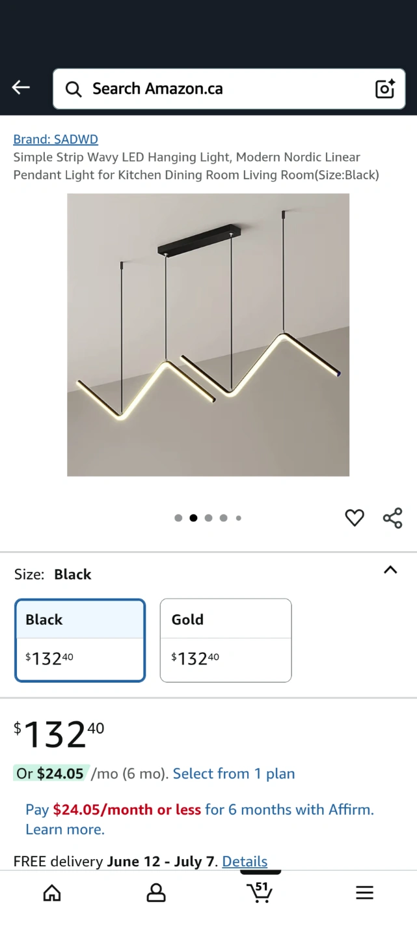Open shopping cart with 51 items

260,891
